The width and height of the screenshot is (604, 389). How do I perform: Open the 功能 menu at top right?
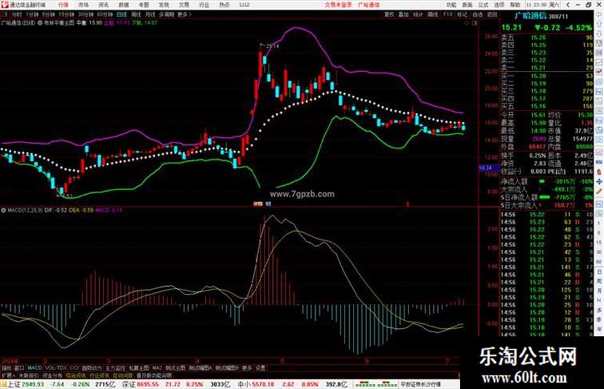coord(451,5)
